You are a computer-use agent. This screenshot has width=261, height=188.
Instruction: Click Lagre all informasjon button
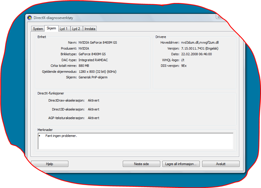[x=181, y=164]
